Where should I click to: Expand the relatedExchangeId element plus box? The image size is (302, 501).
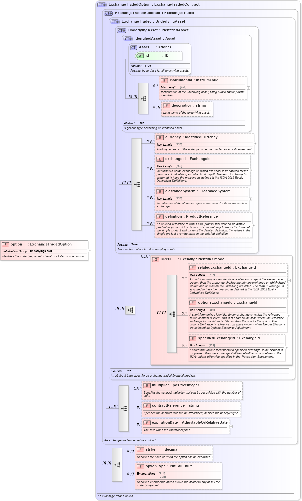click(x=289, y=280)
